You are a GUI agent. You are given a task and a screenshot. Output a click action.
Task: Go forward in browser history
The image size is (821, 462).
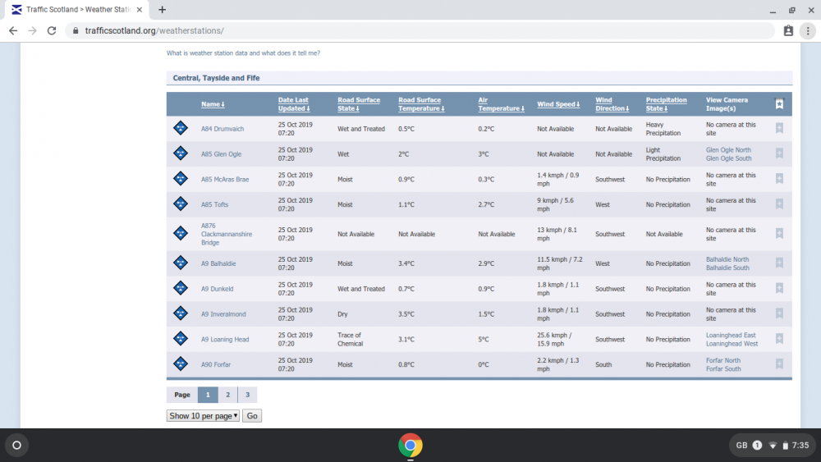click(x=33, y=30)
